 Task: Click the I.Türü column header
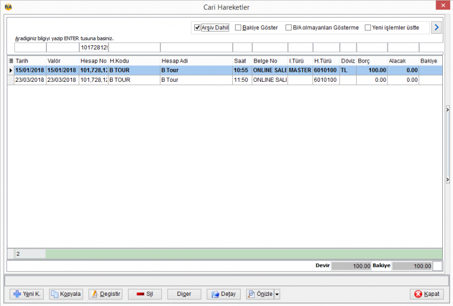pyautogui.click(x=300, y=61)
